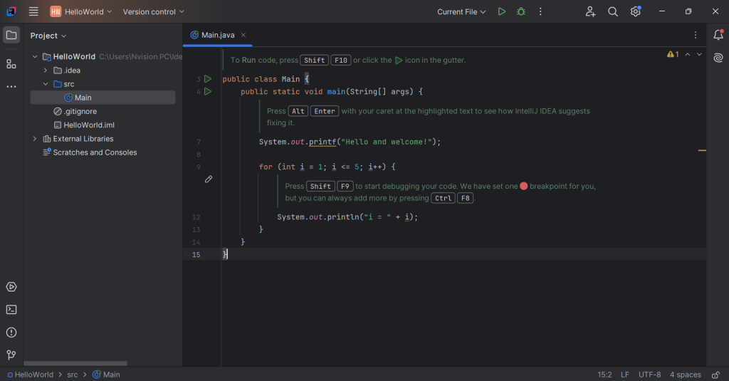Open Search Everywhere magnifier
Screen dimensions: 729x381
click(x=613, y=11)
